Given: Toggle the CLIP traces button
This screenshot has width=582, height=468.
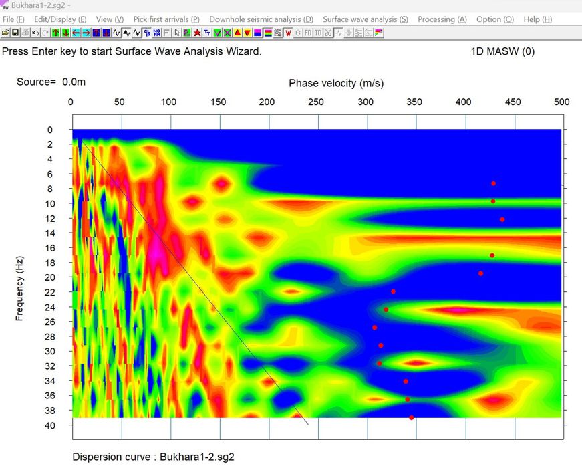Looking at the screenshot, I should coord(147,33).
